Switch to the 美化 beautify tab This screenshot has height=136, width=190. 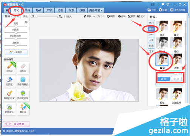(16, 10)
